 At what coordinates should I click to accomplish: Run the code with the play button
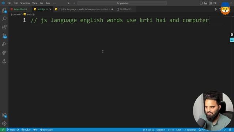click(x=216, y=9)
